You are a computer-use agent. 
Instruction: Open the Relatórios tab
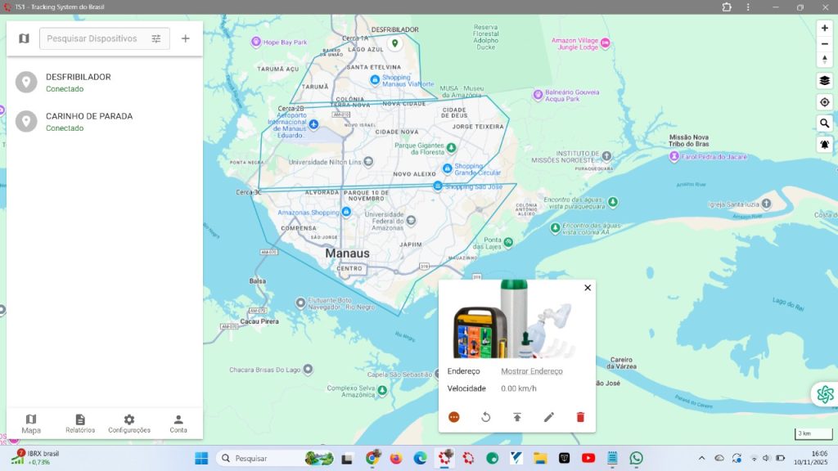80,424
